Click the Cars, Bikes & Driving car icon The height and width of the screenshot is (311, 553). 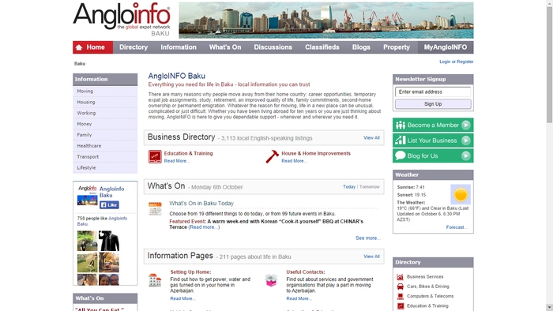tap(401, 287)
